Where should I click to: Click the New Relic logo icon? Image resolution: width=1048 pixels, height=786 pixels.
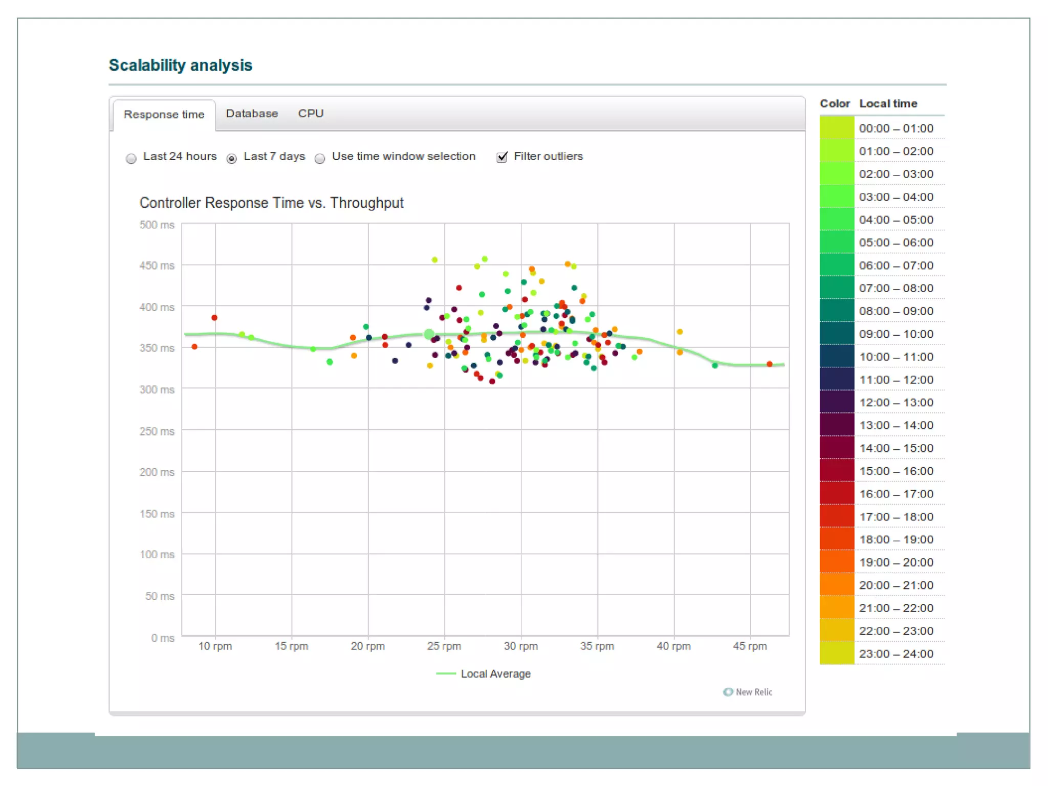click(x=728, y=692)
